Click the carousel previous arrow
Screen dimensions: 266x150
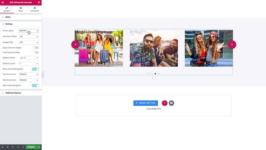point(75,45)
